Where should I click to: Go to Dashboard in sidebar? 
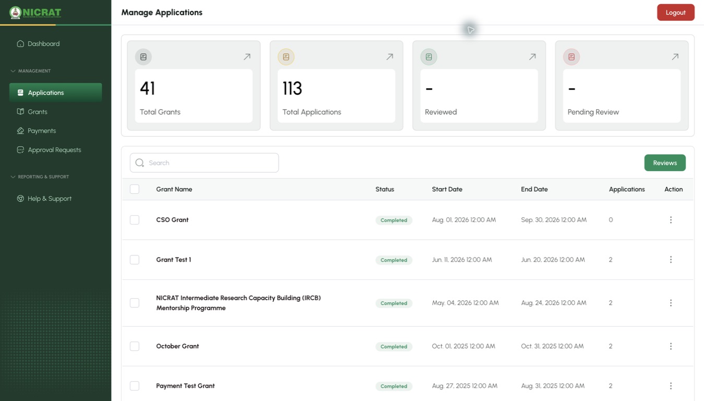[55, 44]
